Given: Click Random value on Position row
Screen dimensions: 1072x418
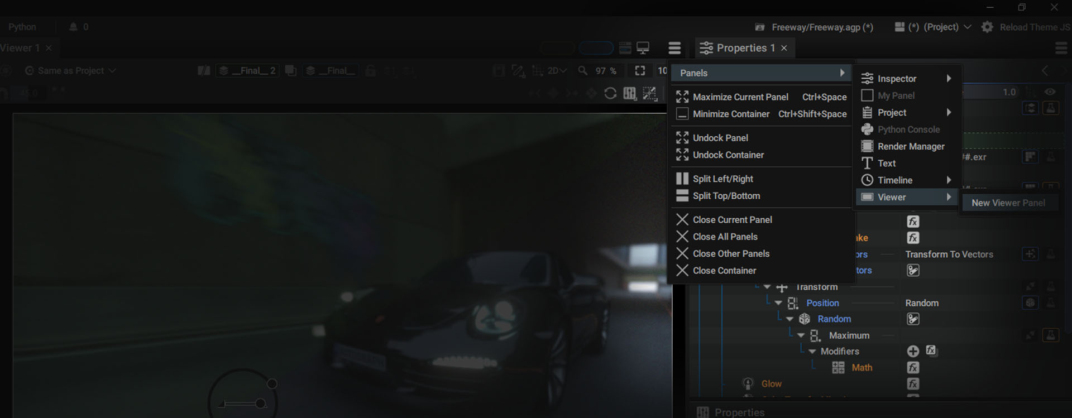Looking at the screenshot, I should pos(922,303).
